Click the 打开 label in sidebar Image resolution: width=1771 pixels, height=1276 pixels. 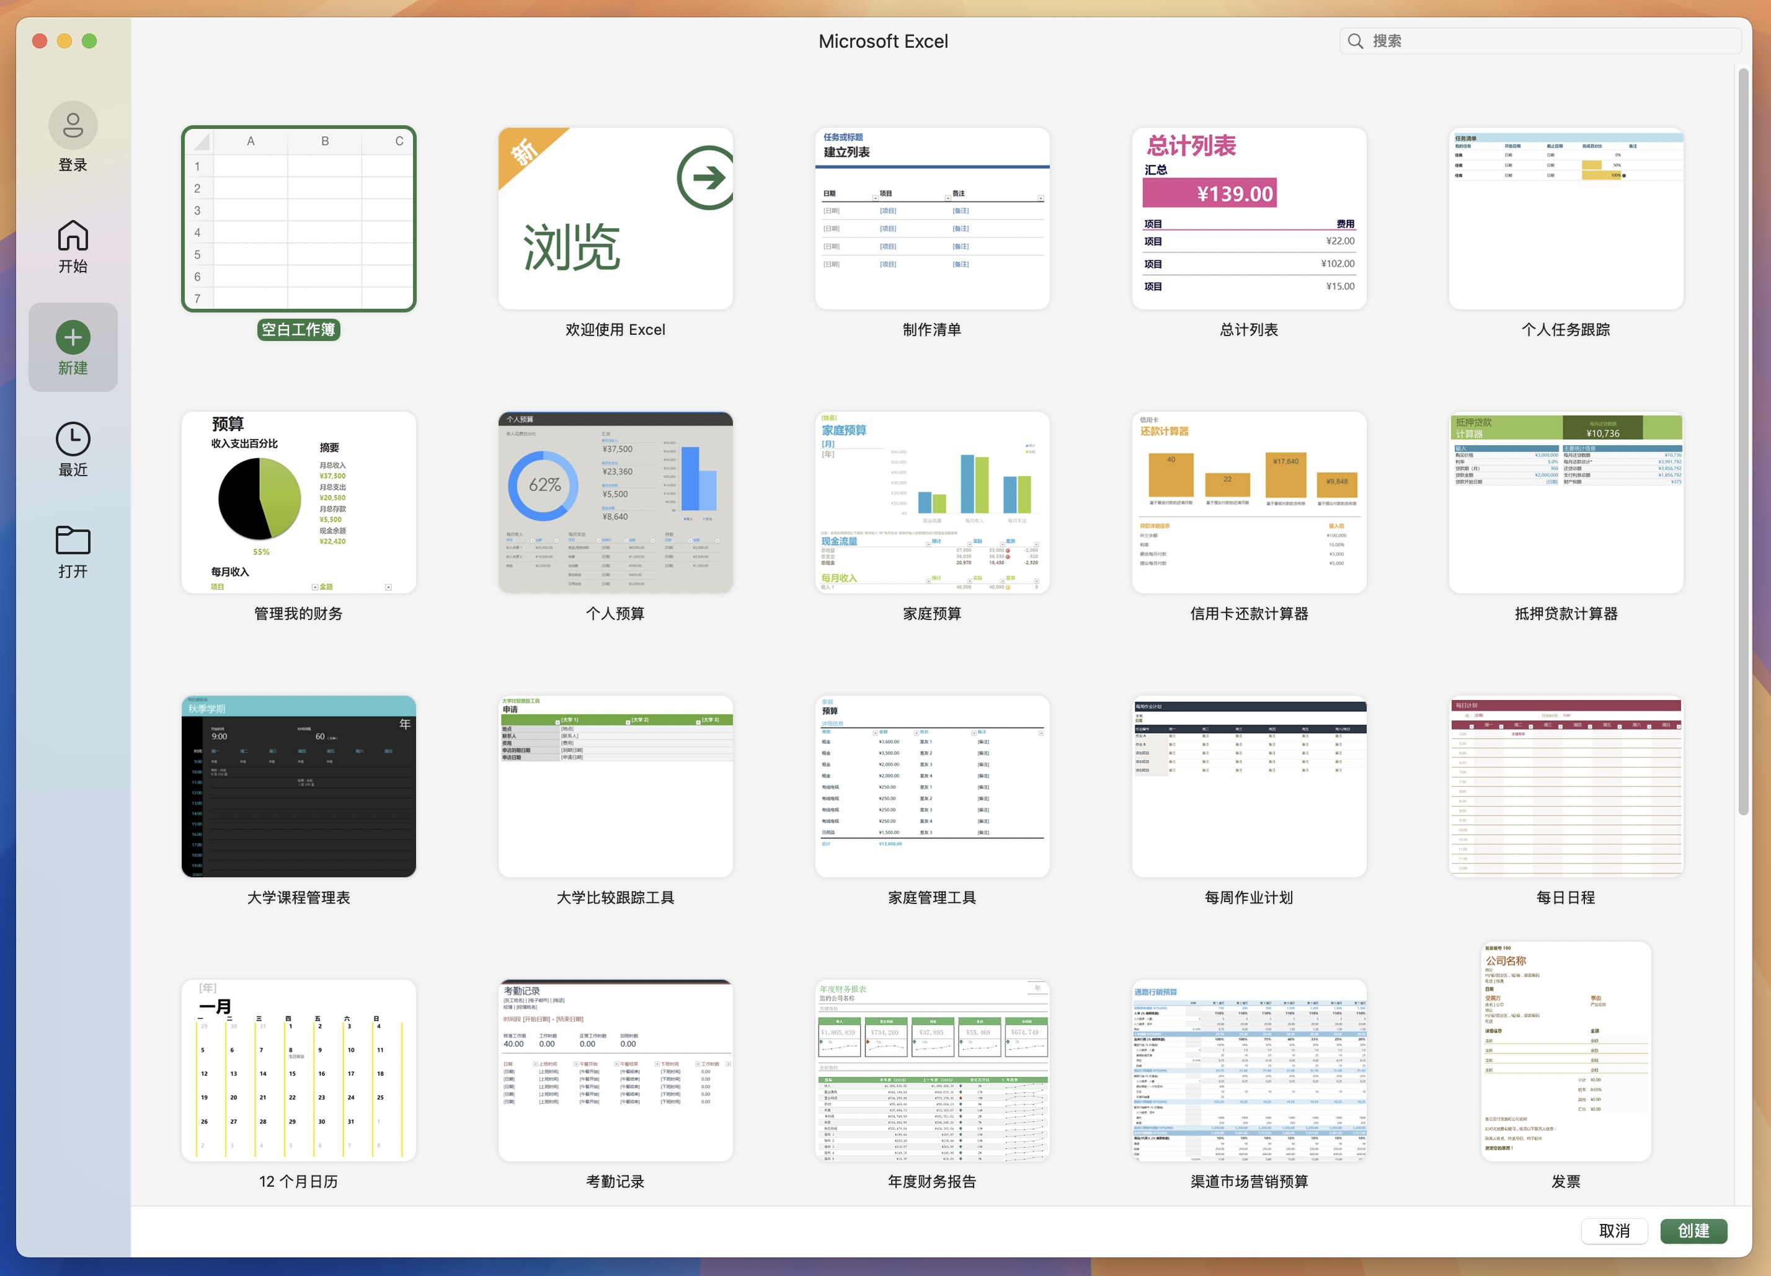click(73, 571)
